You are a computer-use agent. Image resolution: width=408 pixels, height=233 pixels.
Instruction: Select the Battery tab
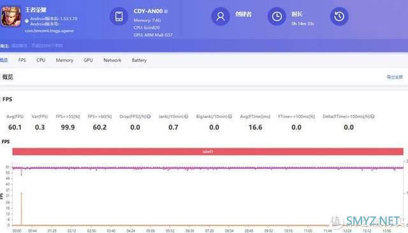[x=139, y=60]
